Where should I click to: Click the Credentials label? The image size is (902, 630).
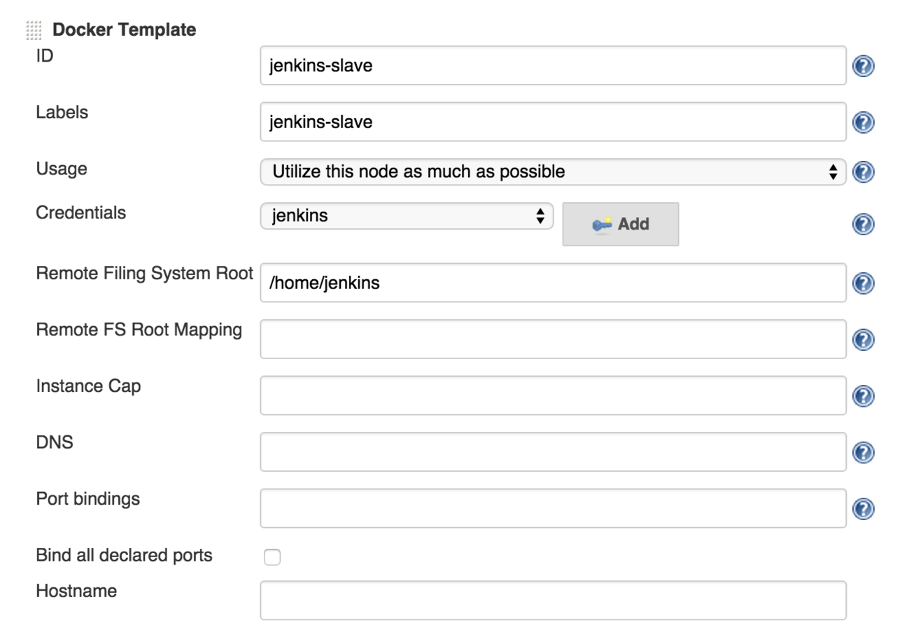[81, 213]
